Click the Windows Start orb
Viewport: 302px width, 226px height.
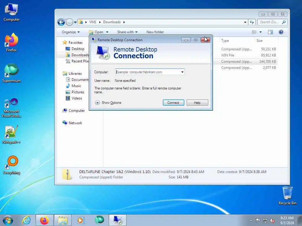(x=8, y=220)
